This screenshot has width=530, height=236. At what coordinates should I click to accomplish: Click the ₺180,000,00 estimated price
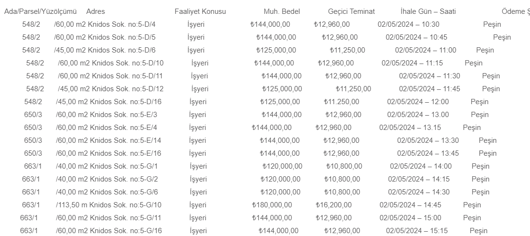click(272, 205)
